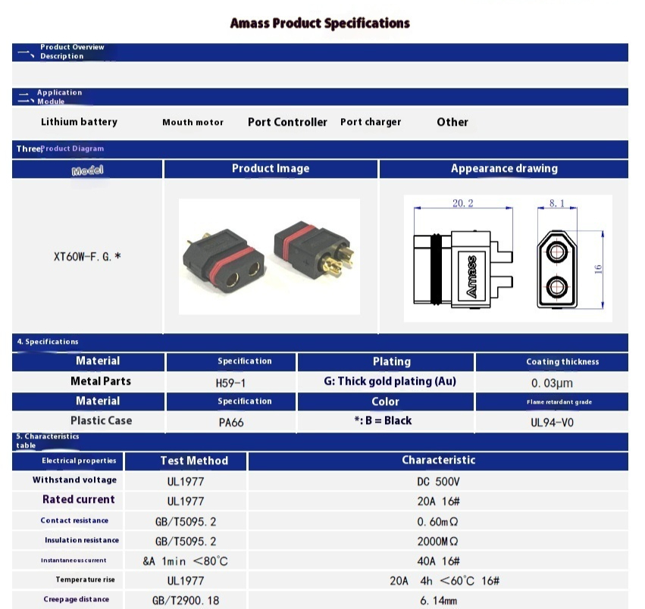Viewport: 645px width, 609px height.
Task: Click the "8. 1" dimension in the drawing
Action: click(557, 203)
